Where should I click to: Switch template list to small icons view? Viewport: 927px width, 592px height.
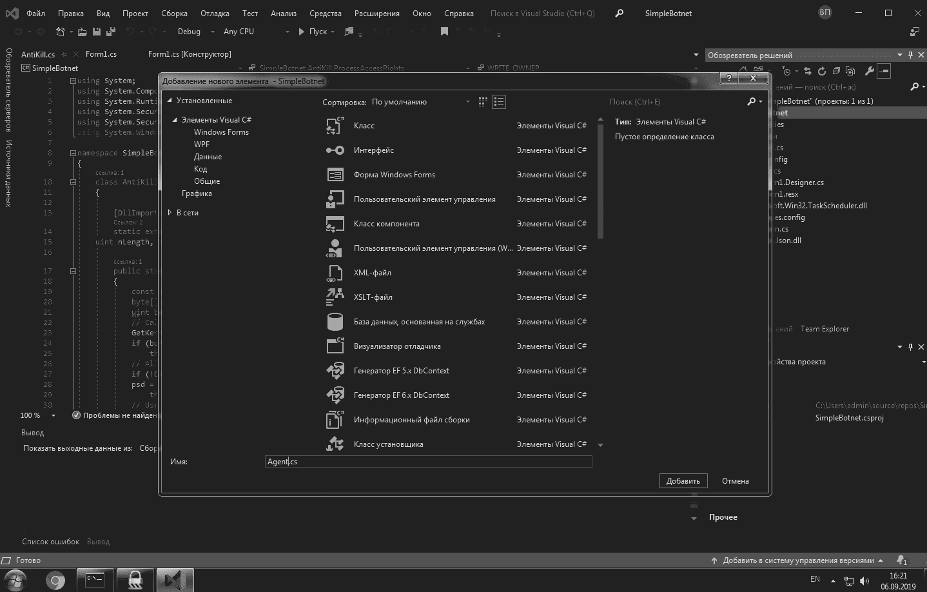click(x=483, y=102)
